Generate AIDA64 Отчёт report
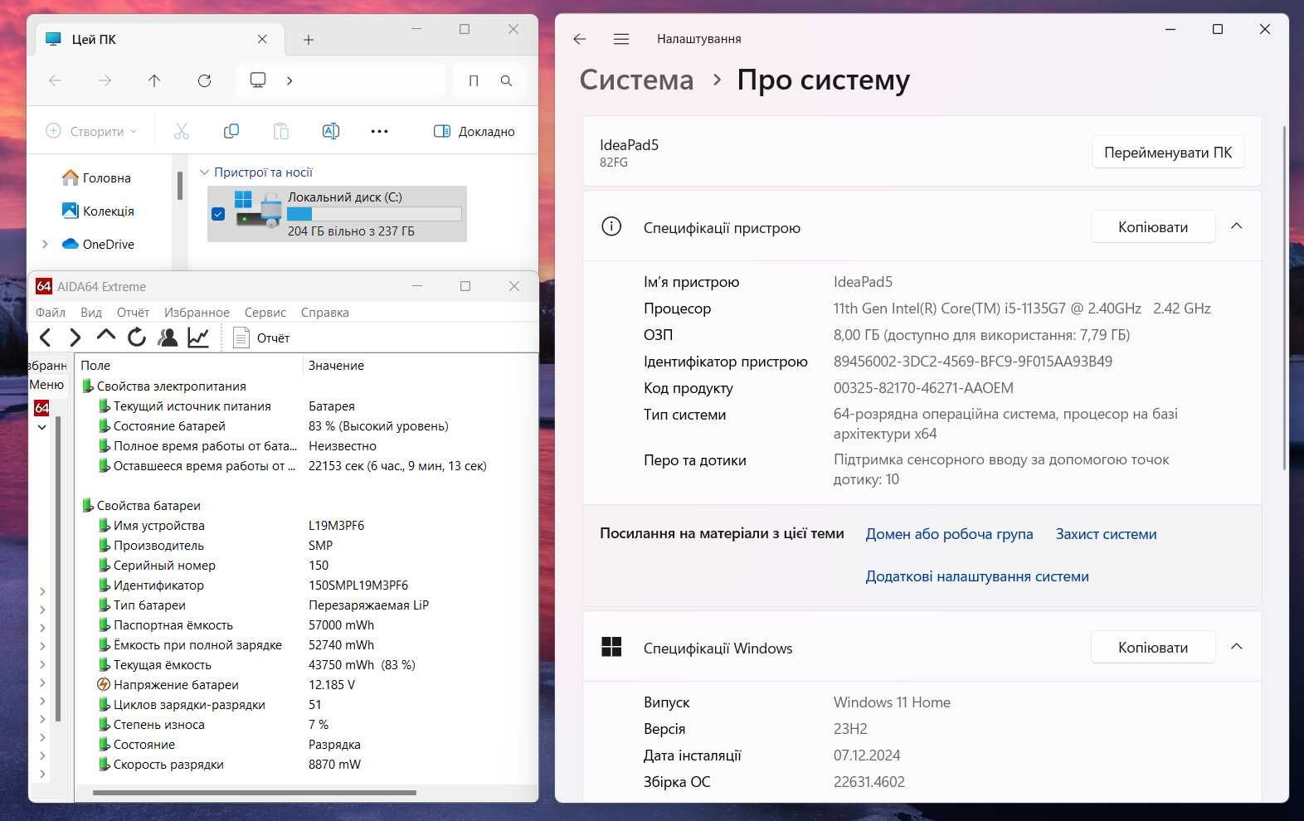The image size is (1304, 821). point(261,338)
